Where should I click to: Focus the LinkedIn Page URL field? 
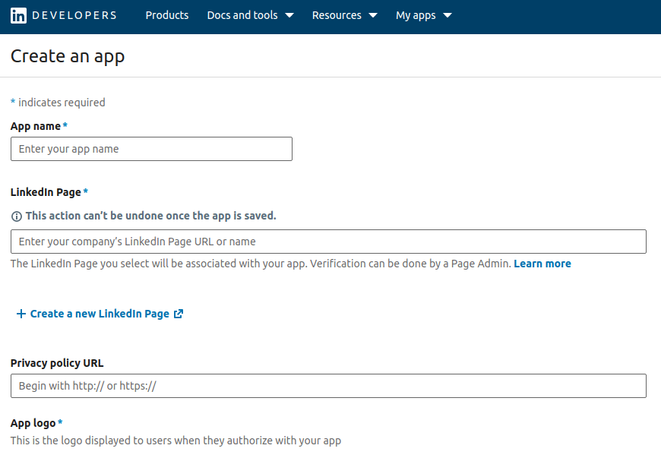[328, 242]
